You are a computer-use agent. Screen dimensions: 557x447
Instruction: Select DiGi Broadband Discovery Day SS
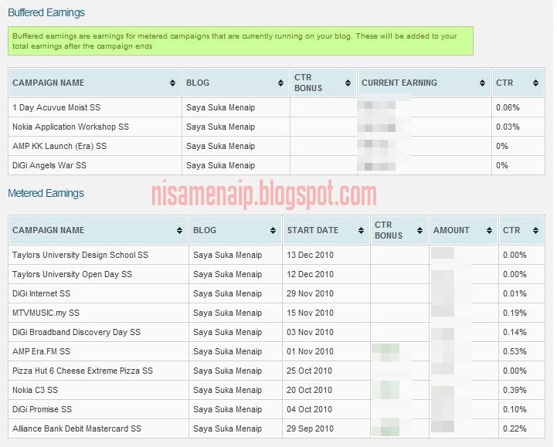[76, 332]
